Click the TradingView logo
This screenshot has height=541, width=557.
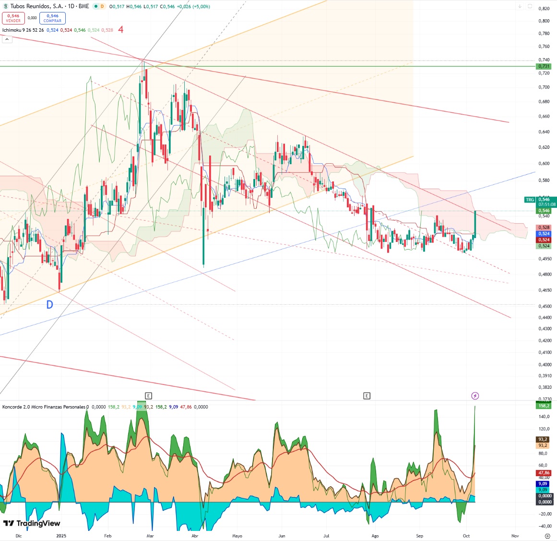(32, 523)
